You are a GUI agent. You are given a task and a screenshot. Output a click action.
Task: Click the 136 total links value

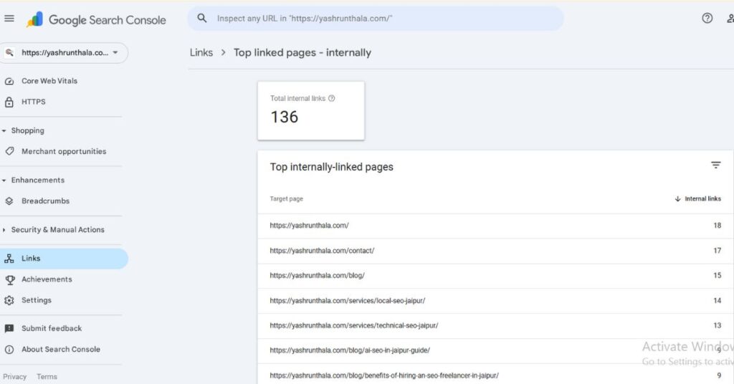pos(284,117)
